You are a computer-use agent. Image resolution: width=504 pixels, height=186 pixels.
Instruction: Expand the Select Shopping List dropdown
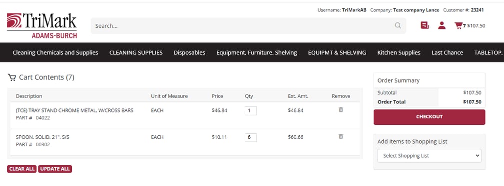point(429,156)
